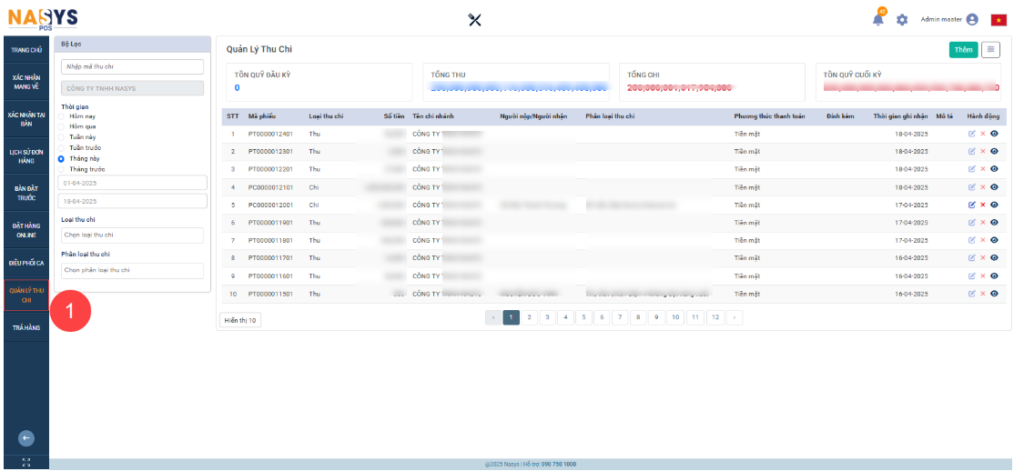The image size is (1014, 471).
Task: Click the Vietnam flag language icon
Action: tap(999, 20)
